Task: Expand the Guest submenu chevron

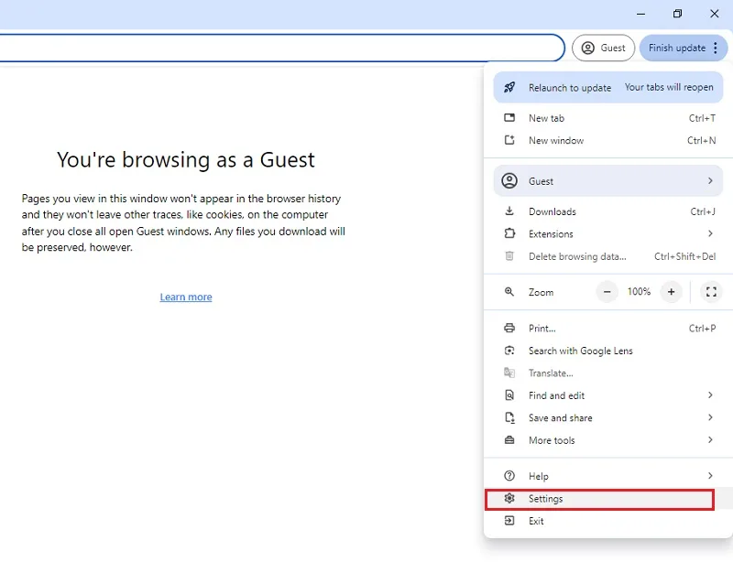Action: click(710, 181)
